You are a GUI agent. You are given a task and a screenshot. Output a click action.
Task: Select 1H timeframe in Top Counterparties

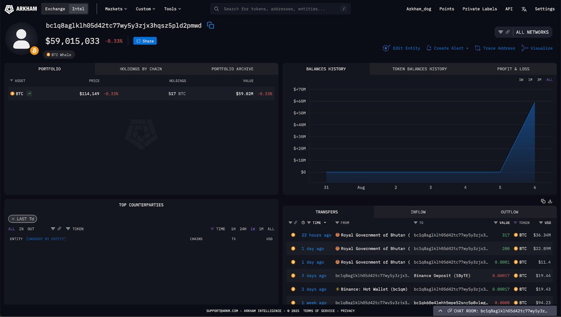(x=233, y=229)
